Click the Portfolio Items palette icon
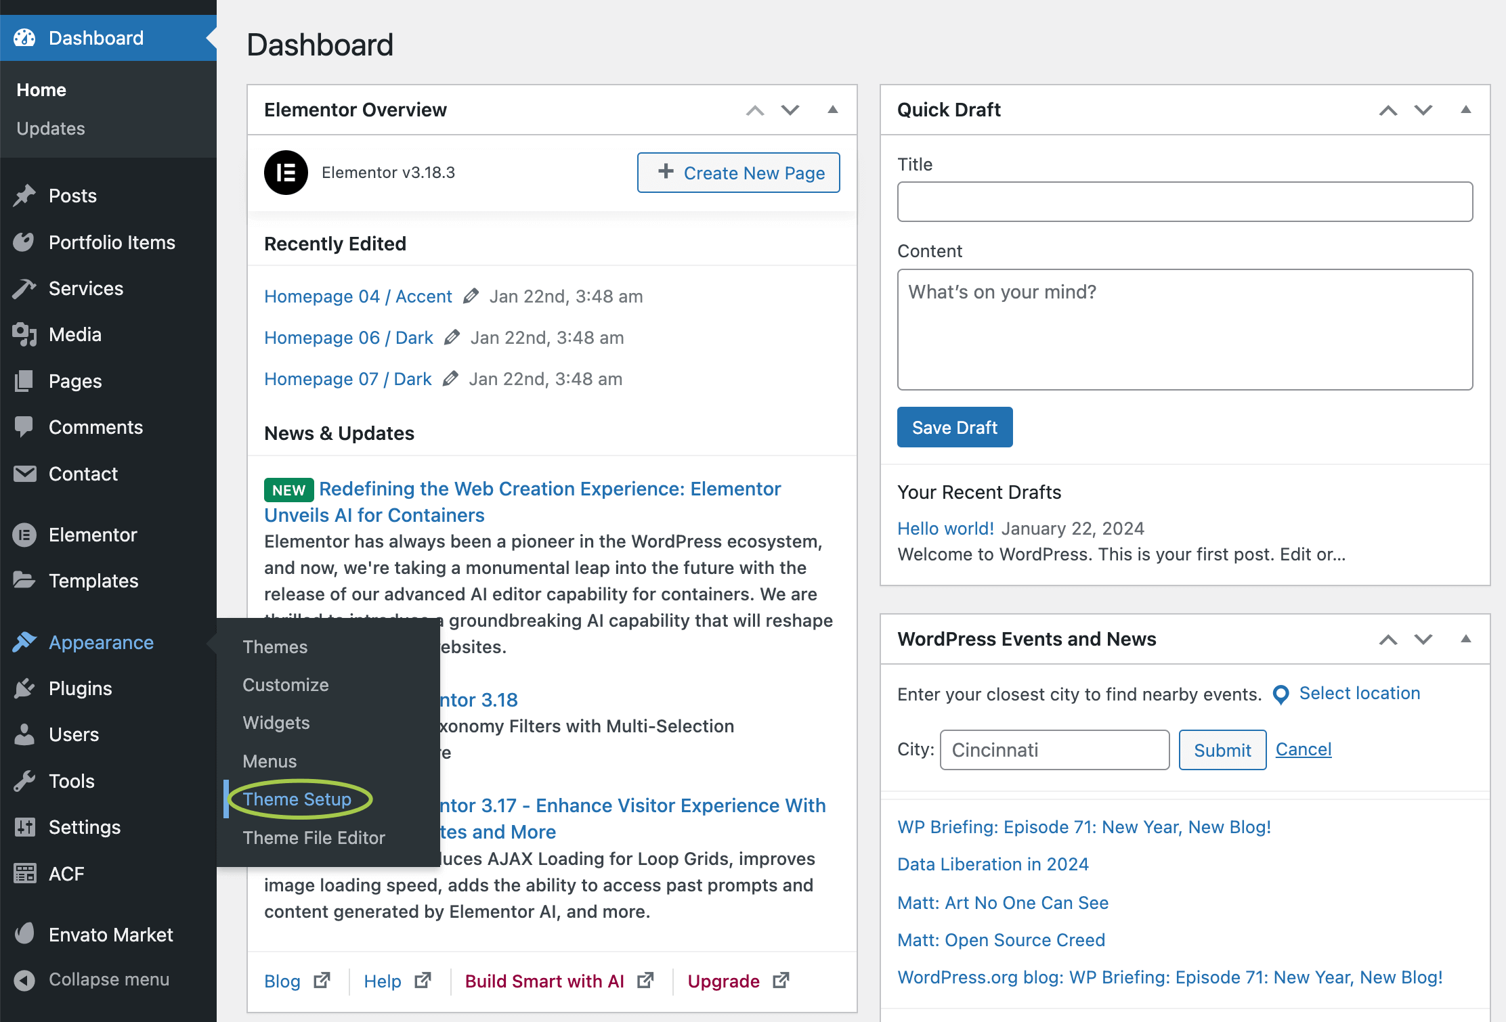The width and height of the screenshot is (1506, 1022). click(x=24, y=242)
